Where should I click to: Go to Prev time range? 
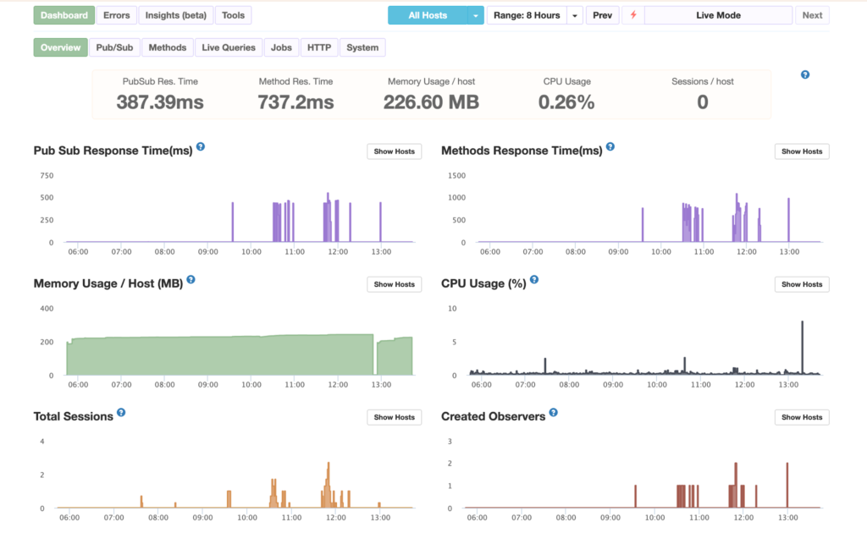(602, 15)
